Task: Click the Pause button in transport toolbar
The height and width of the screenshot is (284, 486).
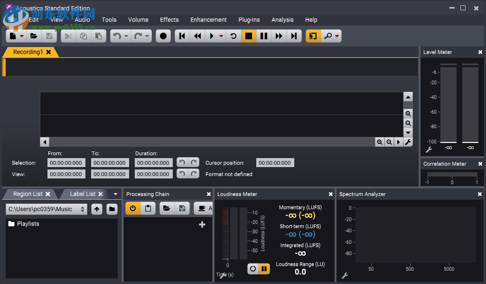Action: click(264, 36)
